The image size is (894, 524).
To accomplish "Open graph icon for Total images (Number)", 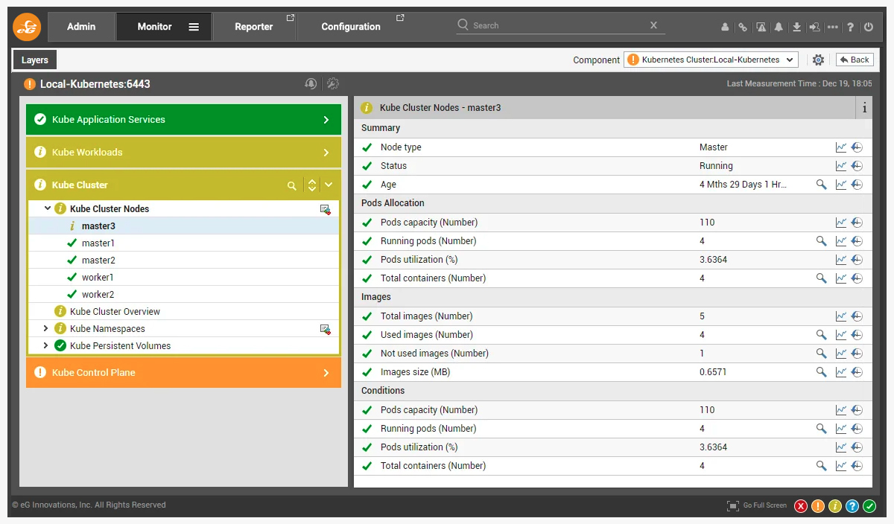I will pos(841,316).
